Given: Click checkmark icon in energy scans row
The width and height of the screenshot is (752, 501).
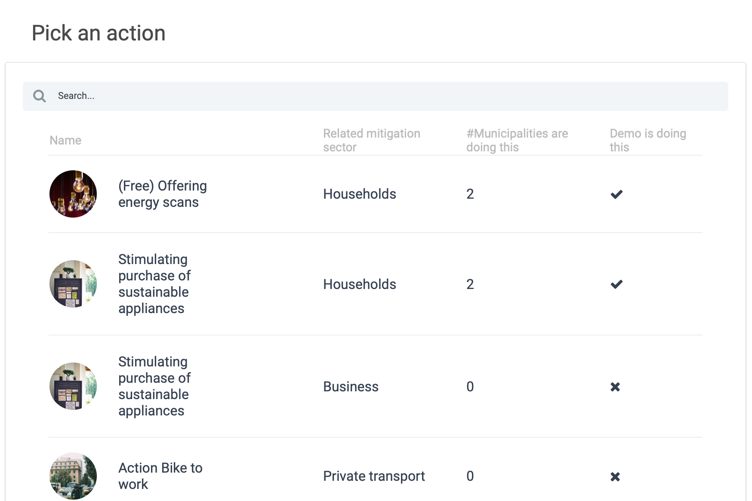Looking at the screenshot, I should 616,194.
